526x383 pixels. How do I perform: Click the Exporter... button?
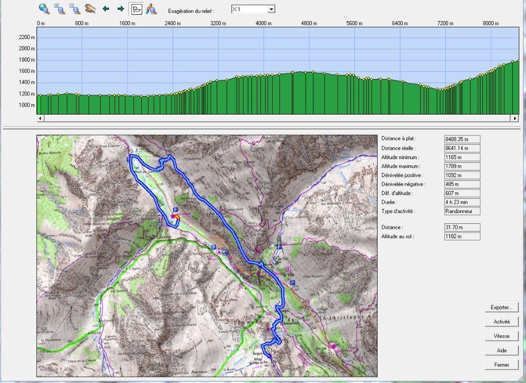(501, 308)
